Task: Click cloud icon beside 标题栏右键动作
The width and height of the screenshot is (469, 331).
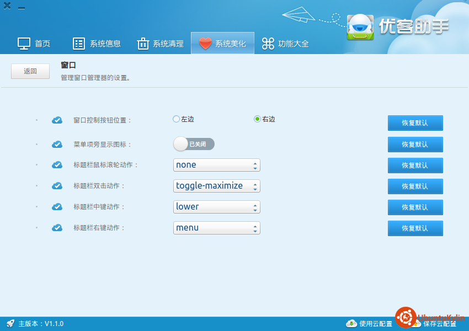Action: [57, 228]
